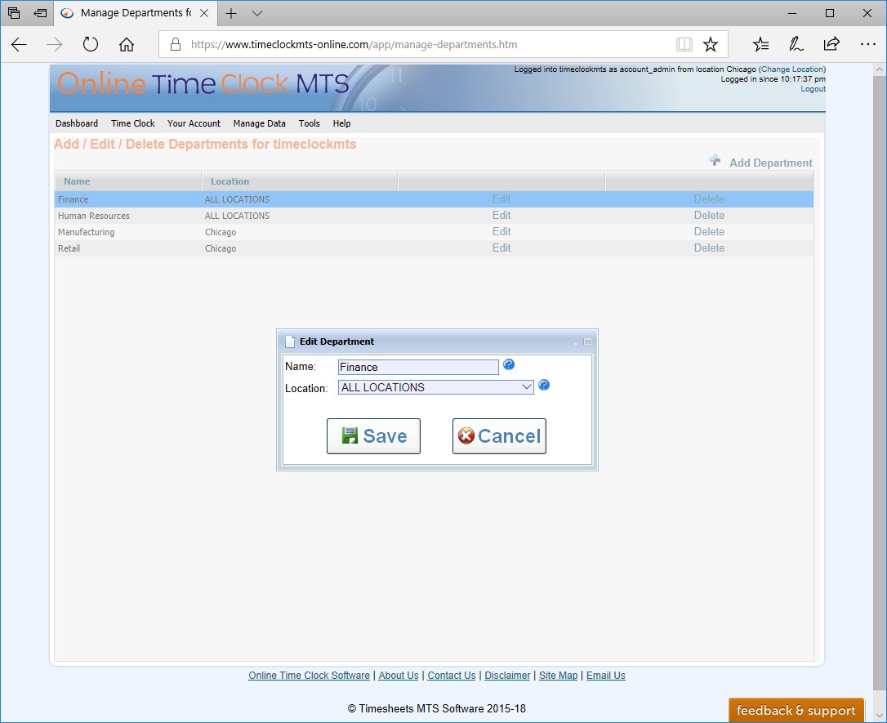Screen dimensions: 887x723
Task: Delete the Manufacturing department
Action: click(x=709, y=231)
